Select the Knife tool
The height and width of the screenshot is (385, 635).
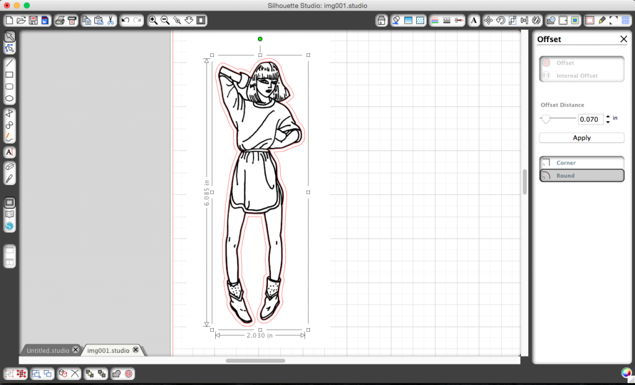point(9,179)
